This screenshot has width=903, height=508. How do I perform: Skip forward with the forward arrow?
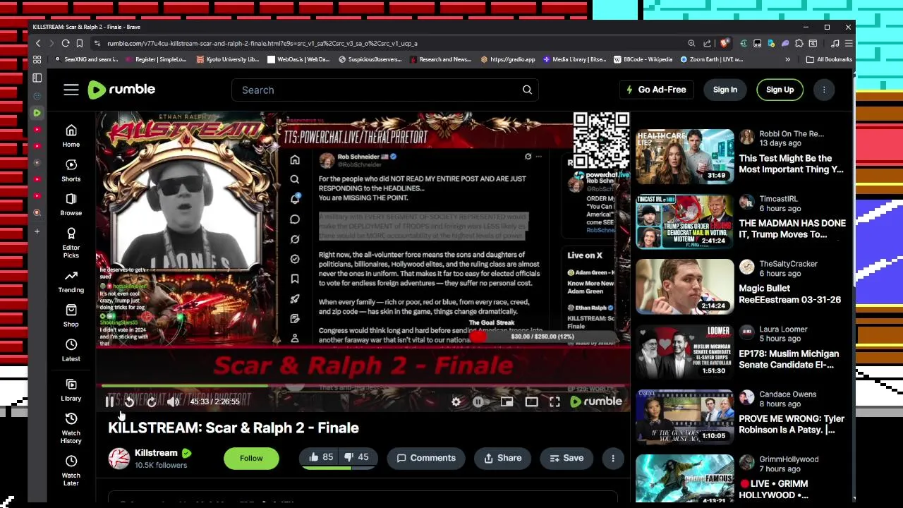click(151, 401)
